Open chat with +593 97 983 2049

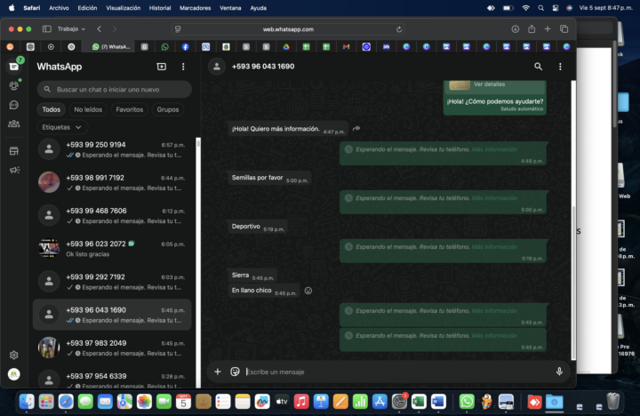pos(112,348)
